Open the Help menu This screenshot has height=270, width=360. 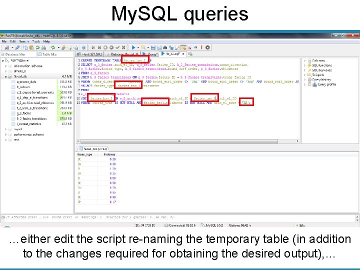[x=46, y=41]
